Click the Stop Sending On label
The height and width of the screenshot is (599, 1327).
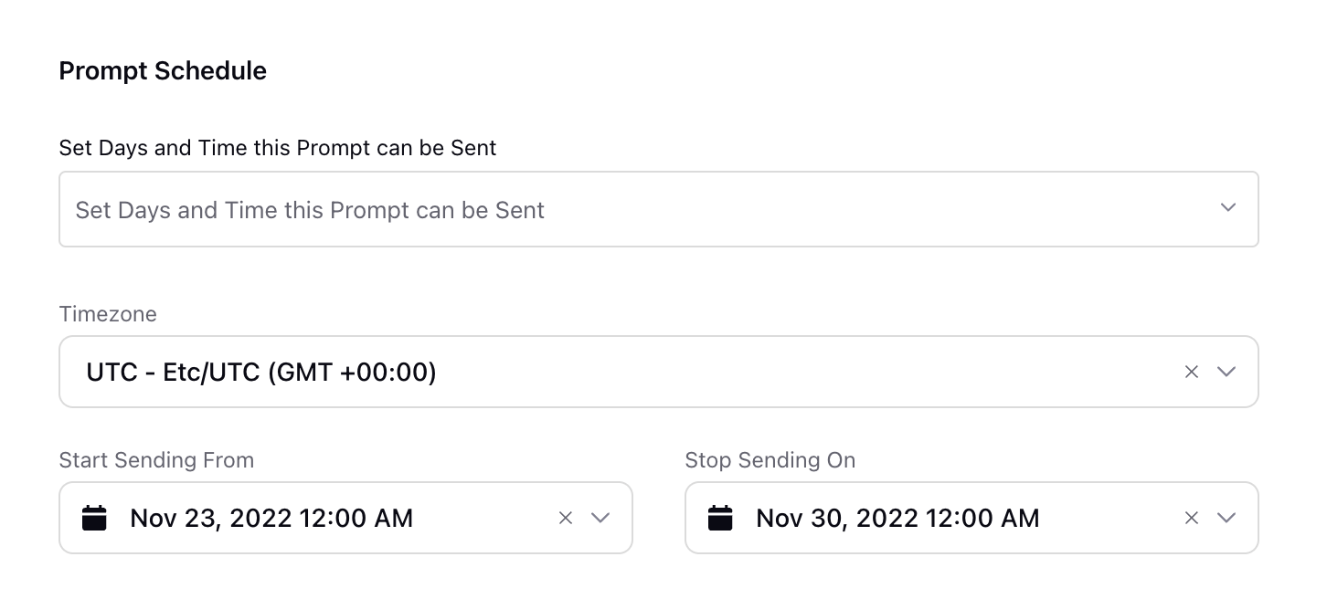pyautogui.click(x=770, y=460)
